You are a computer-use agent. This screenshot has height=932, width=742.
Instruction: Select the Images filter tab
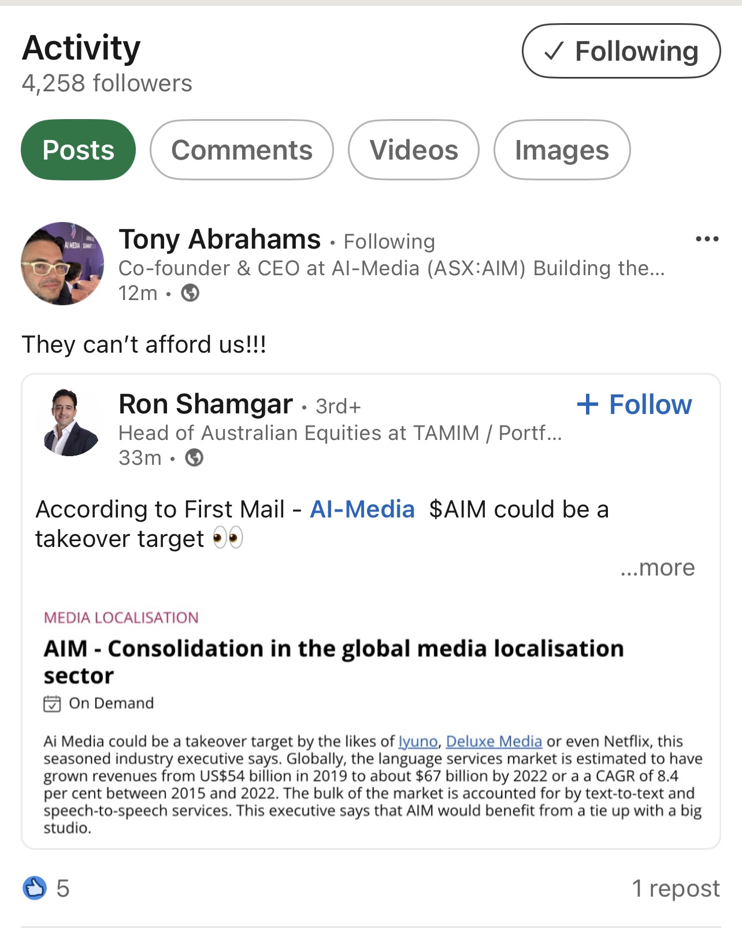coord(562,150)
